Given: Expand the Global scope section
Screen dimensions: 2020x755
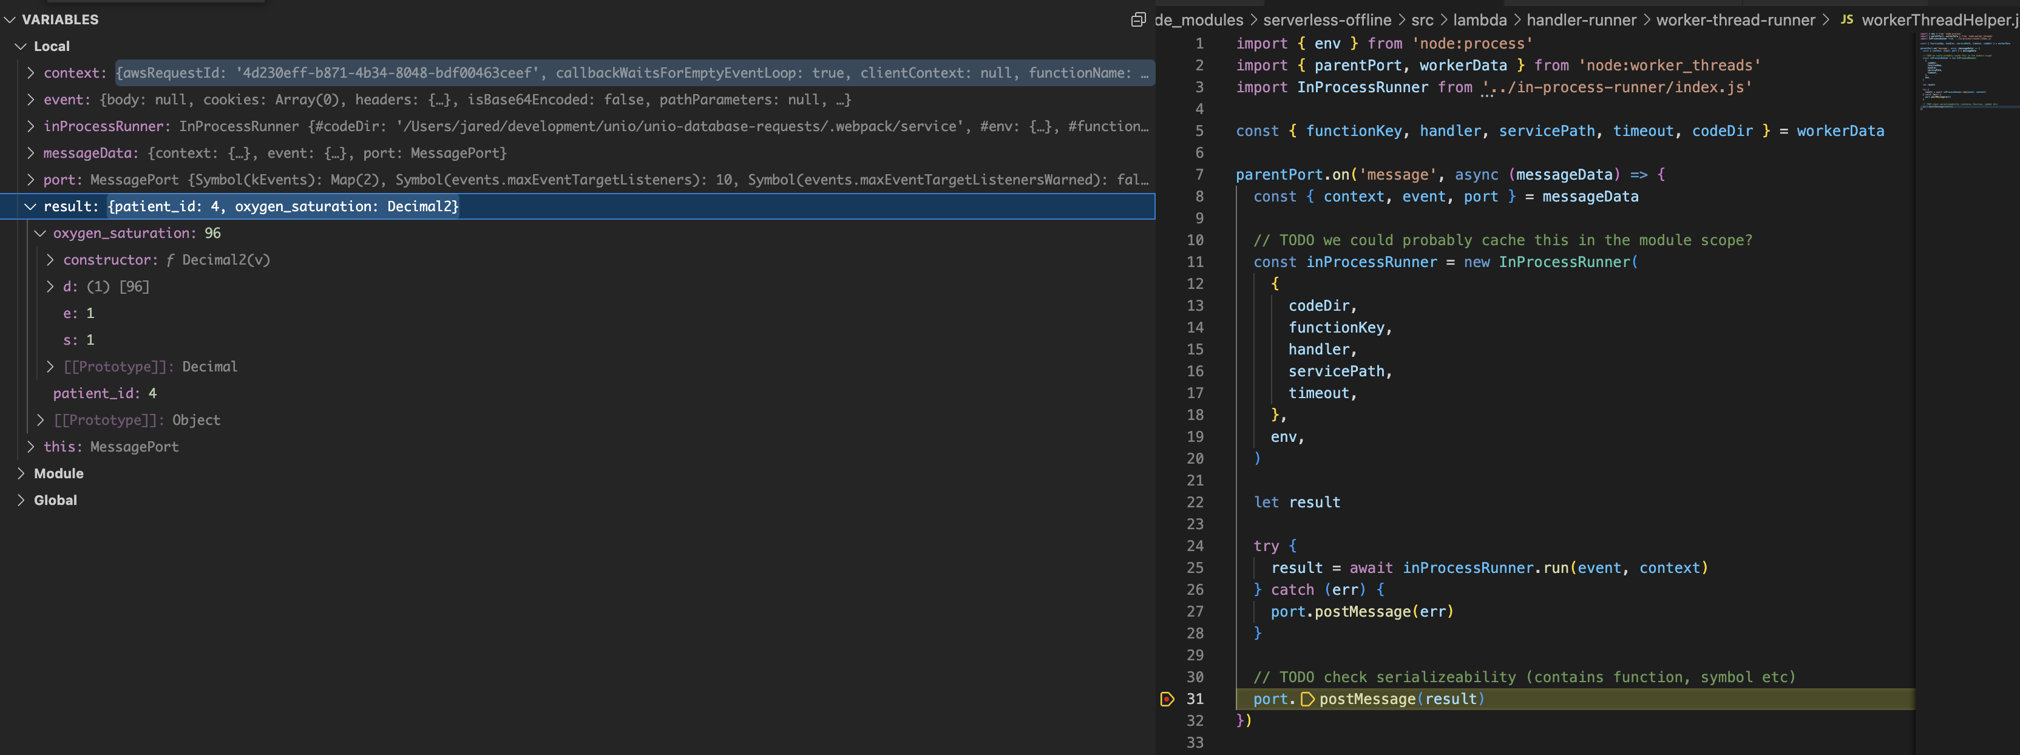Looking at the screenshot, I should pos(21,499).
